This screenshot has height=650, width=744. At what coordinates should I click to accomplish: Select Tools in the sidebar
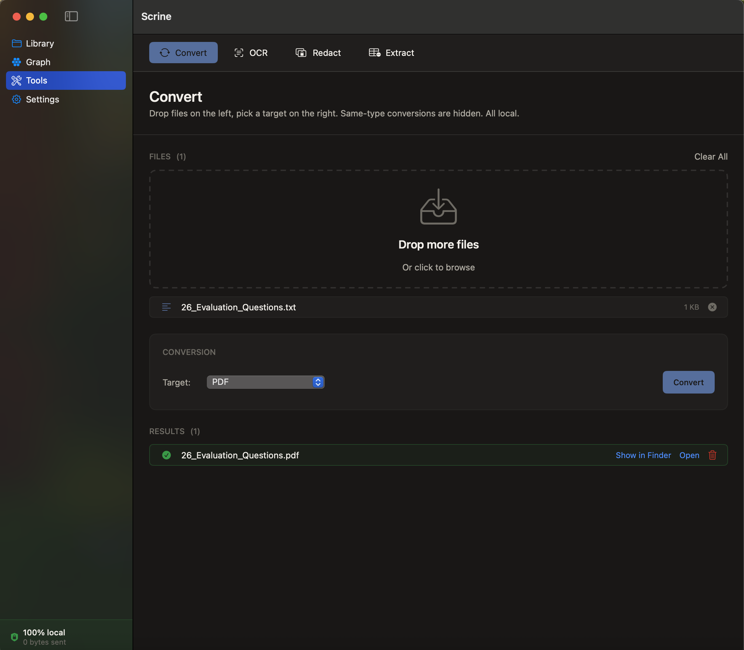[x=66, y=81]
